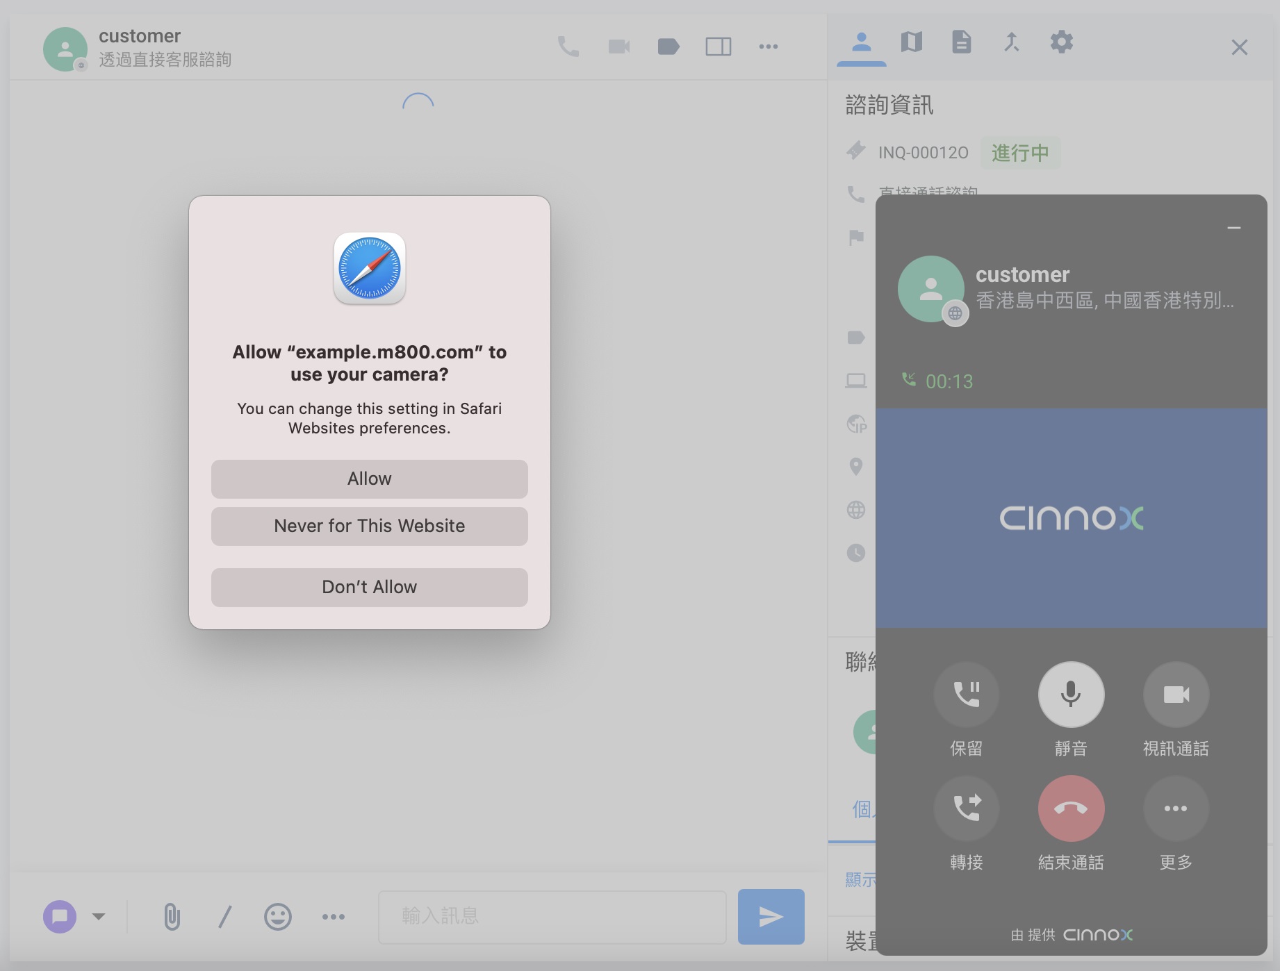Open chat header more options menu
Screen dimensions: 1280x971
[769, 47]
